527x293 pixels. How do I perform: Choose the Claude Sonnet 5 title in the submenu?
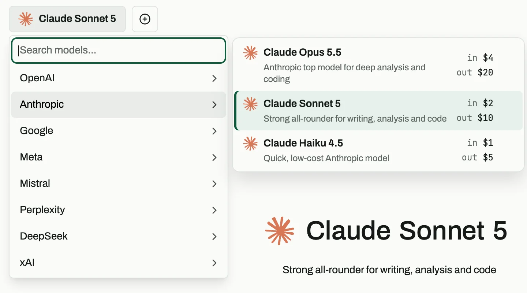point(302,104)
